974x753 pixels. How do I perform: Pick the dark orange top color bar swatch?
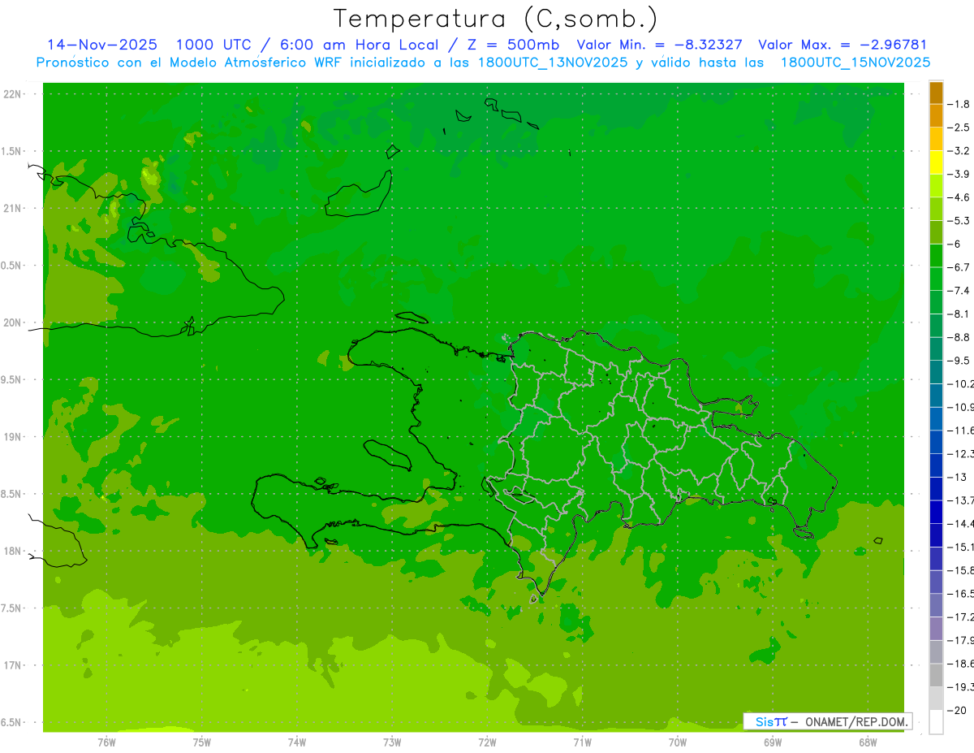(x=937, y=93)
